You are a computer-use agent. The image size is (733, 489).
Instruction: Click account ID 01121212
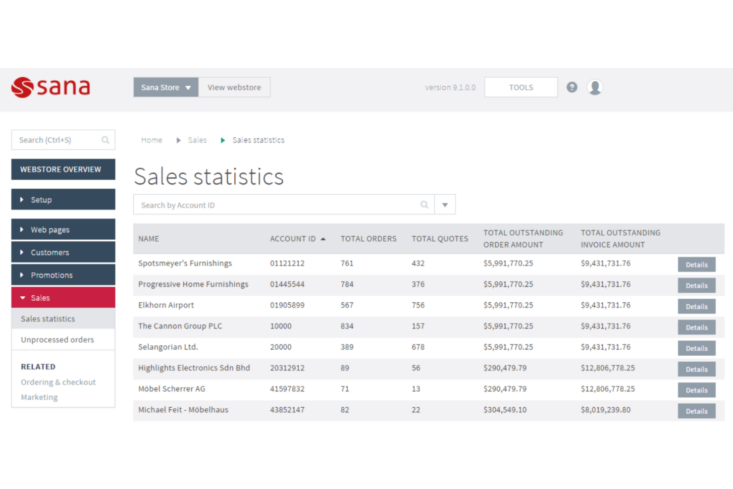287,264
